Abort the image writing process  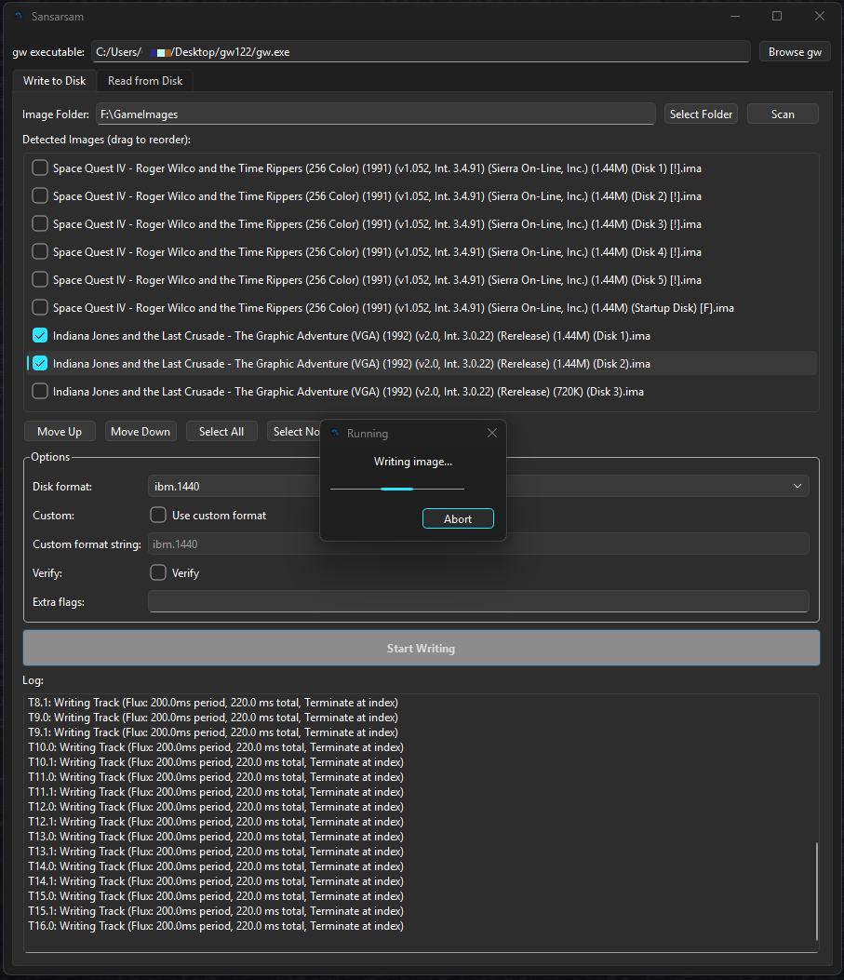(x=458, y=518)
